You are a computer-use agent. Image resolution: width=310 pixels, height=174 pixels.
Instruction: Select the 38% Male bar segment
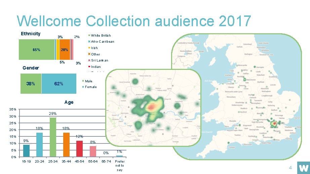coord(31,84)
